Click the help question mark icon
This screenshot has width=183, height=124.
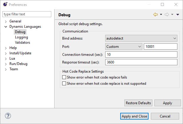[8, 116]
